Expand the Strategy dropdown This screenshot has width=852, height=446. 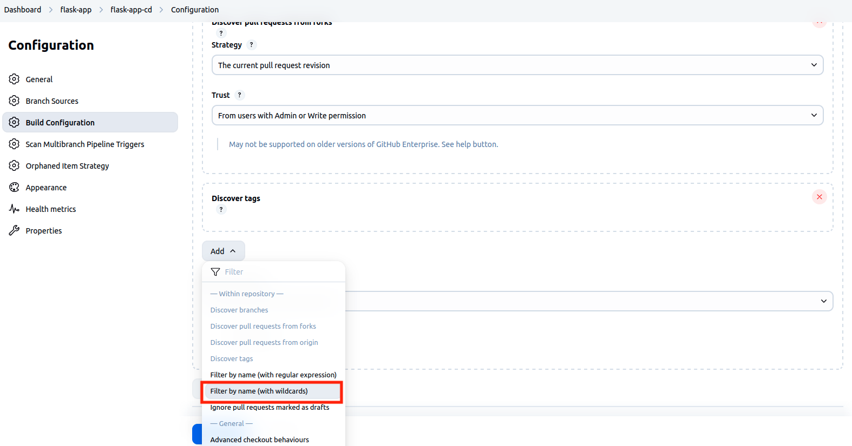click(517, 65)
